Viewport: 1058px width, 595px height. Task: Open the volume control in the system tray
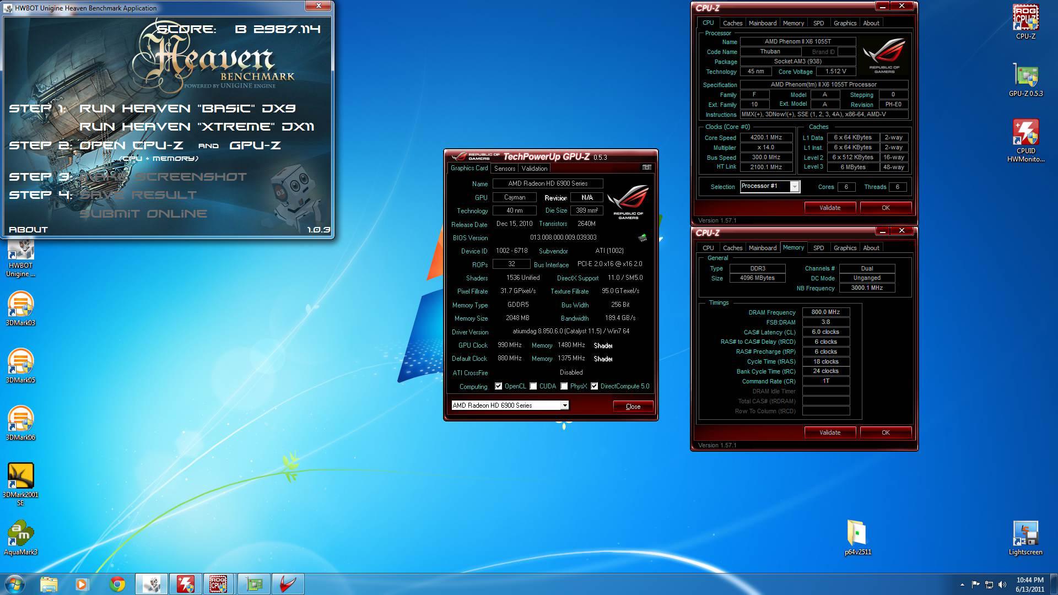[x=1002, y=585]
